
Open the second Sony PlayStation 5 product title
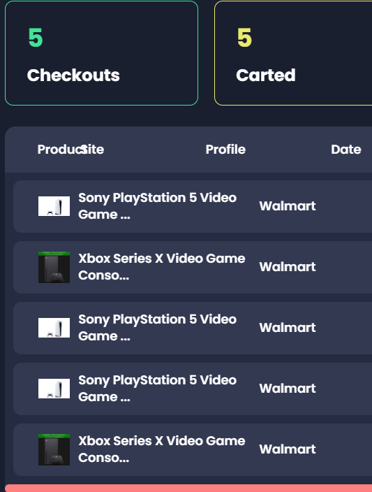click(157, 328)
